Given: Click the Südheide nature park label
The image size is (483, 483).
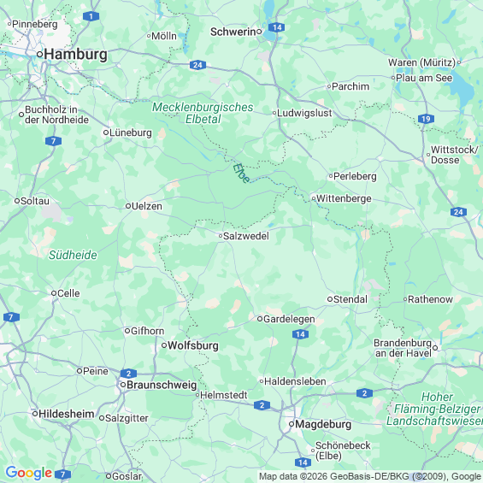Looking at the screenshot, I should [73, 255].
